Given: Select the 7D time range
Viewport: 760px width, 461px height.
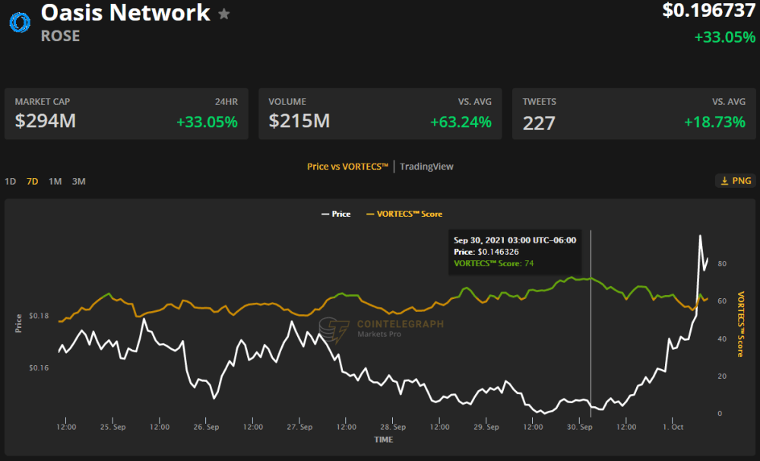Looking at the screenshot, I should [33, 182].
